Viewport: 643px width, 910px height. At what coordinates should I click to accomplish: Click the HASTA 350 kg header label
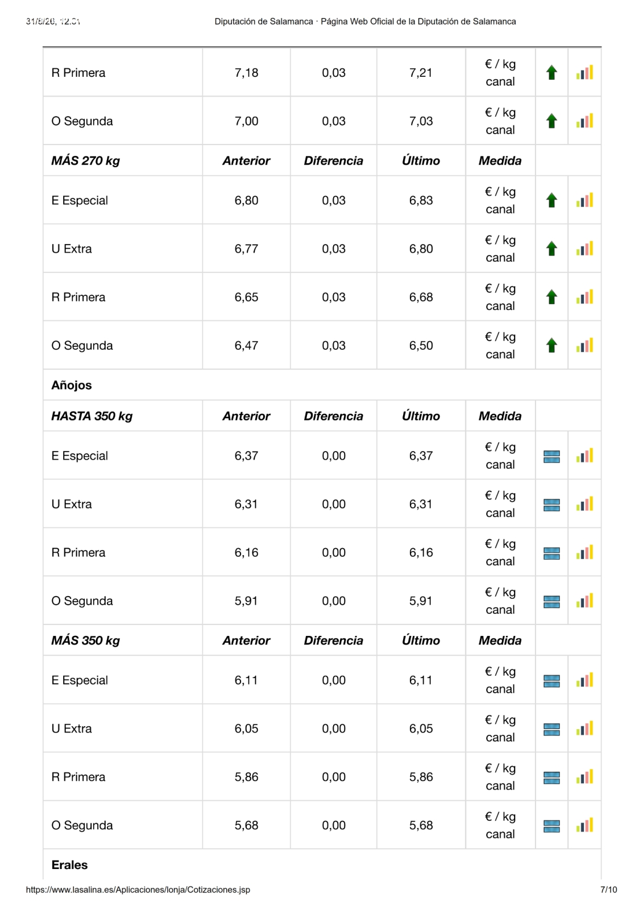click(92, 416)
